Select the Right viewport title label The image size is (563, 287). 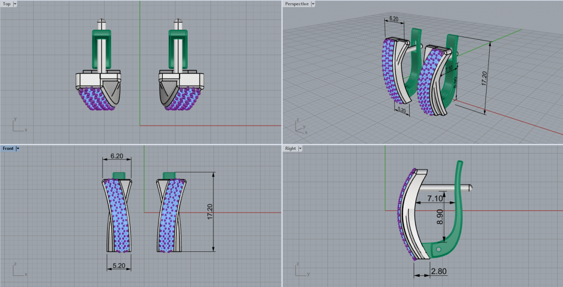tap(290, 148)
